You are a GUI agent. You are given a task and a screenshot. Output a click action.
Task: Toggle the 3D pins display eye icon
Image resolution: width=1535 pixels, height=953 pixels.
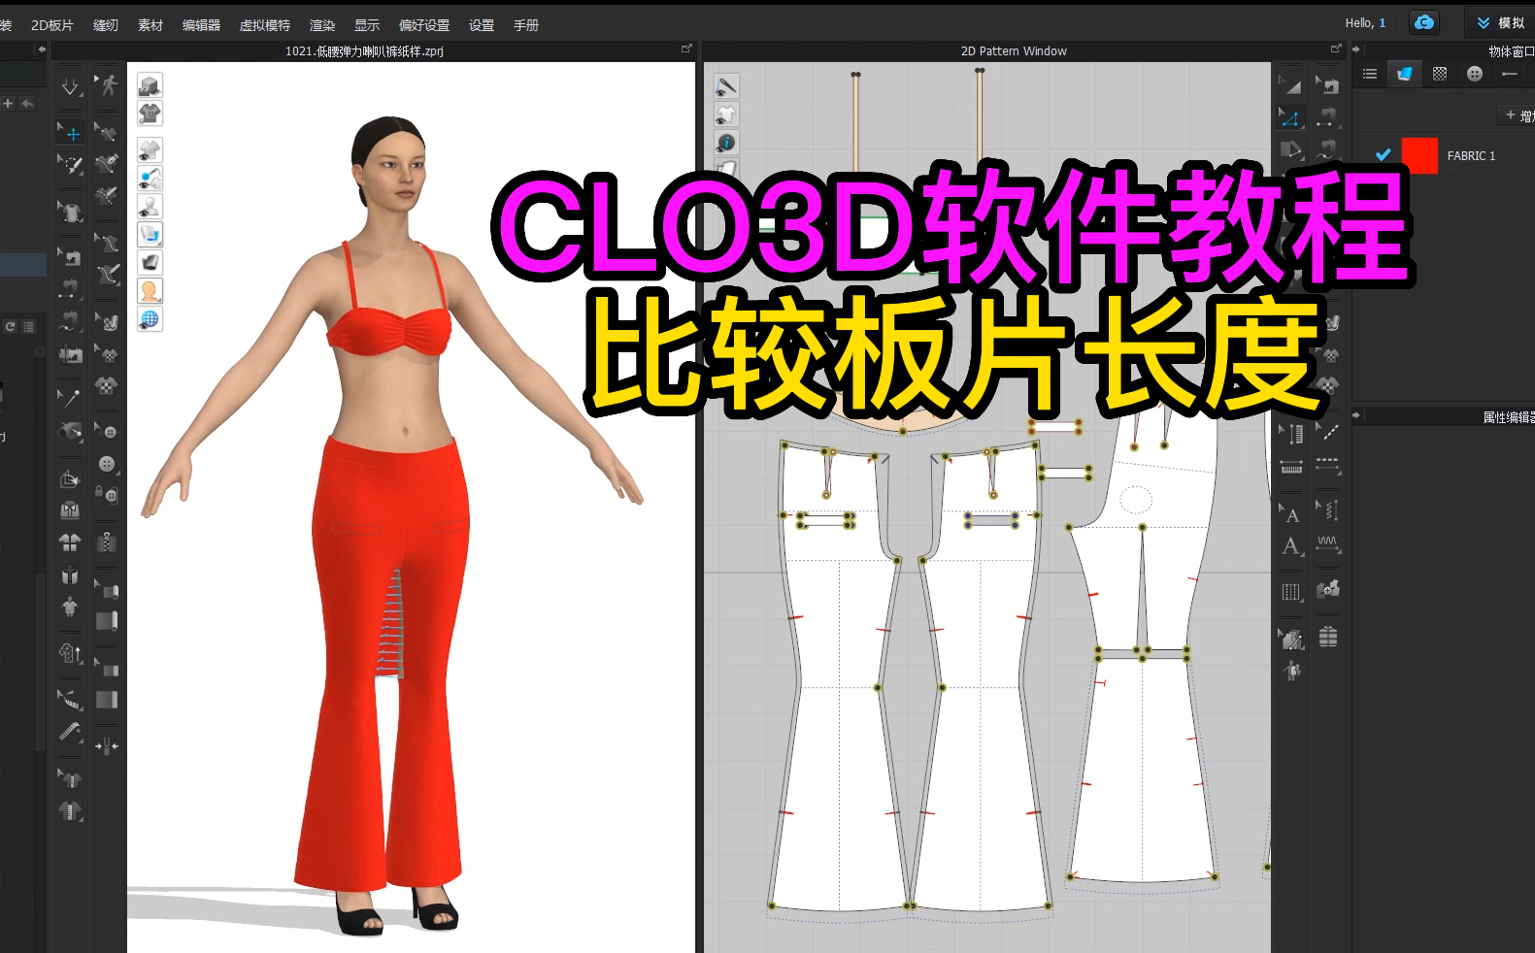click(x=150, y=178)
